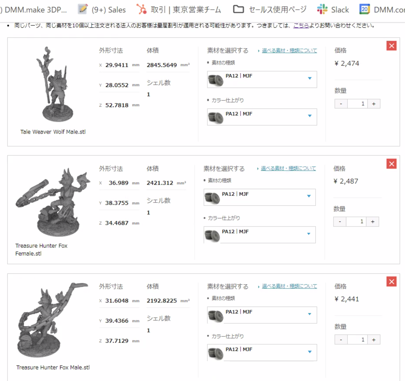Switch to the DMM.make 3DP tab
The height and width of the screenshot is (381, 405).
[35, 9]
